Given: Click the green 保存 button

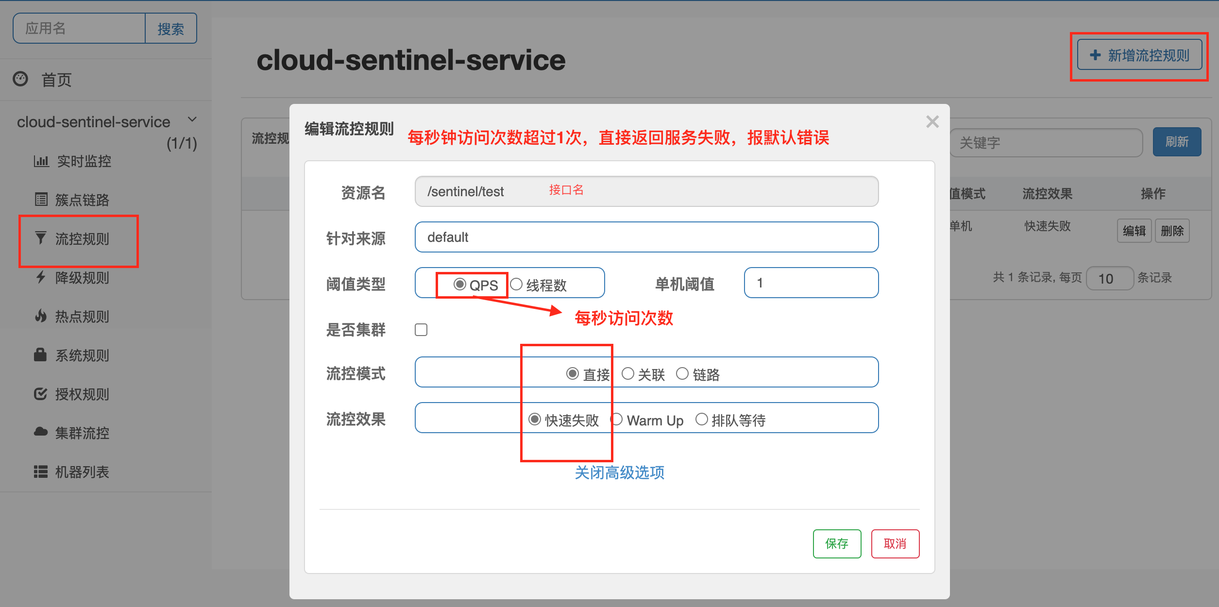Looking at the screenshot, I should pos(837,543).
